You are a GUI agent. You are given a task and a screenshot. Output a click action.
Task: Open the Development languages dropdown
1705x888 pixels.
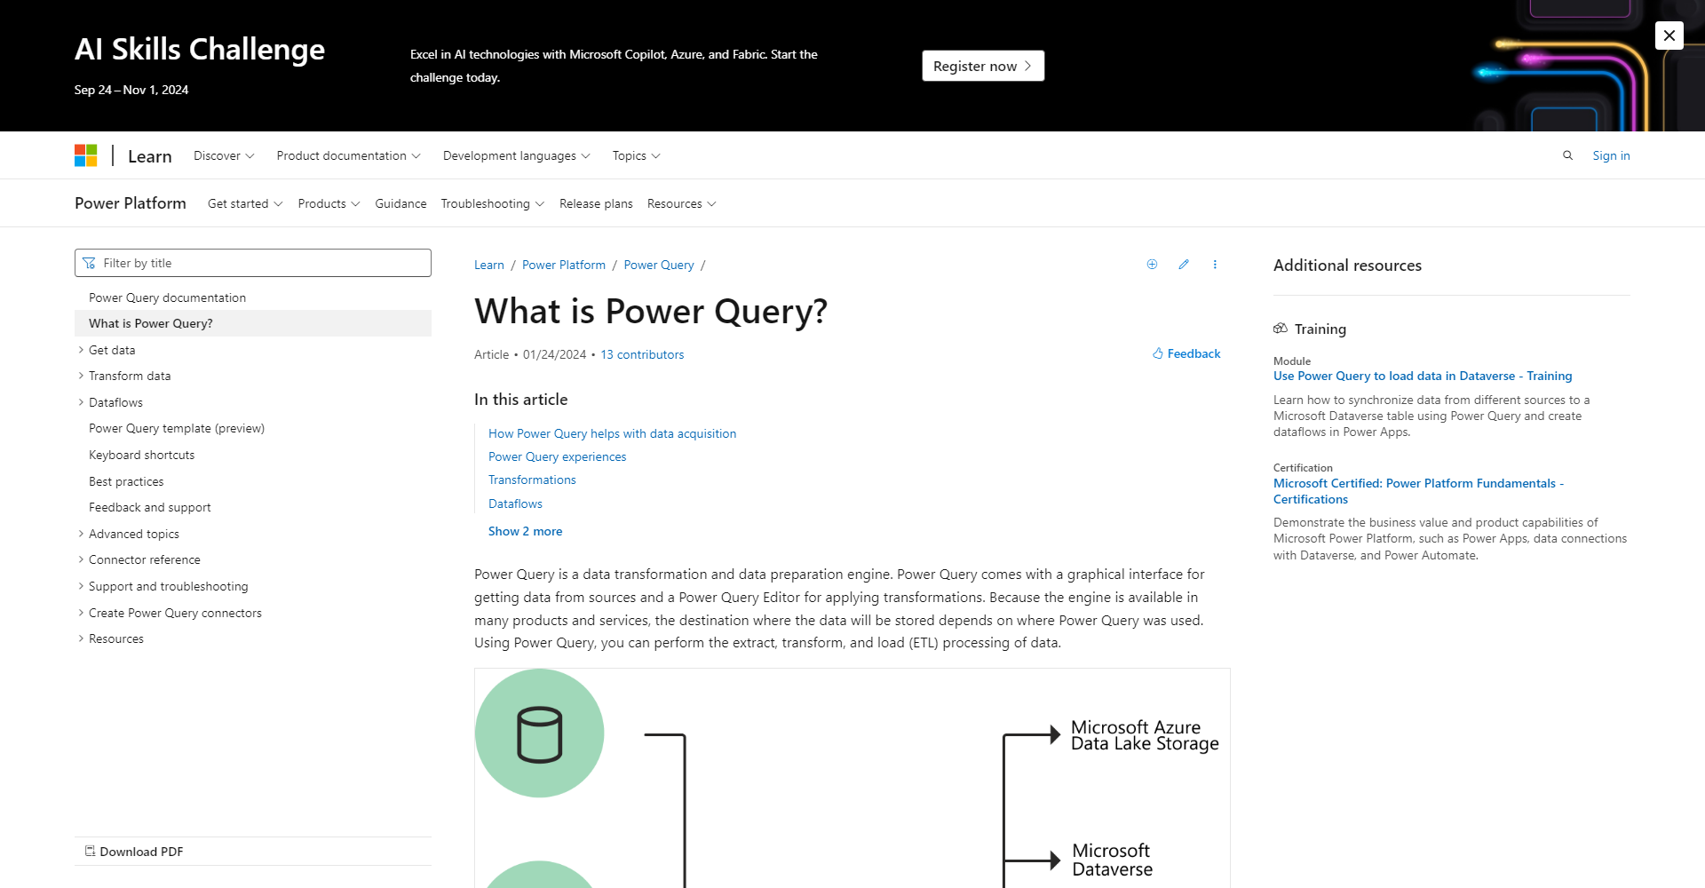(516, 155)
